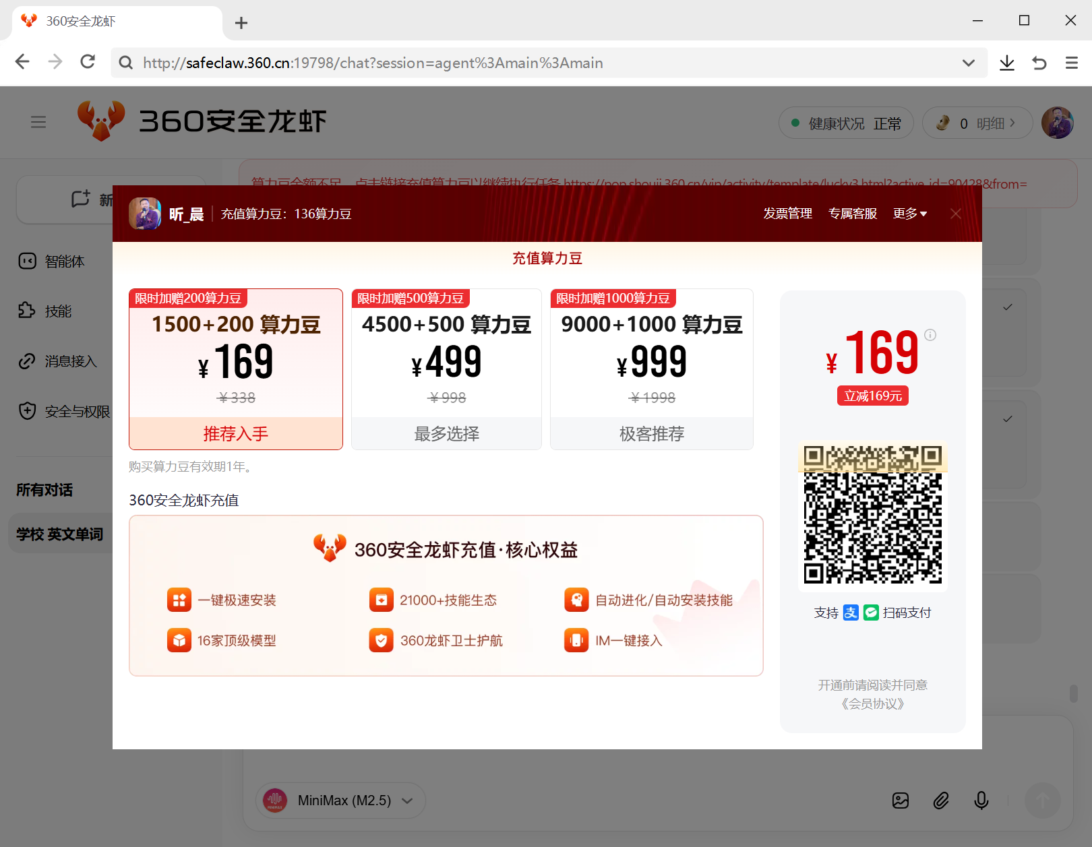Select the 9000+1000 算力豆 ¥999 package

point(652,369)
